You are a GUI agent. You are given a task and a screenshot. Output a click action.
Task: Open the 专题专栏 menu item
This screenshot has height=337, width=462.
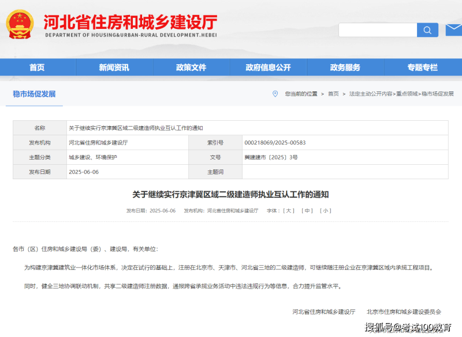[x=423, y=67]
